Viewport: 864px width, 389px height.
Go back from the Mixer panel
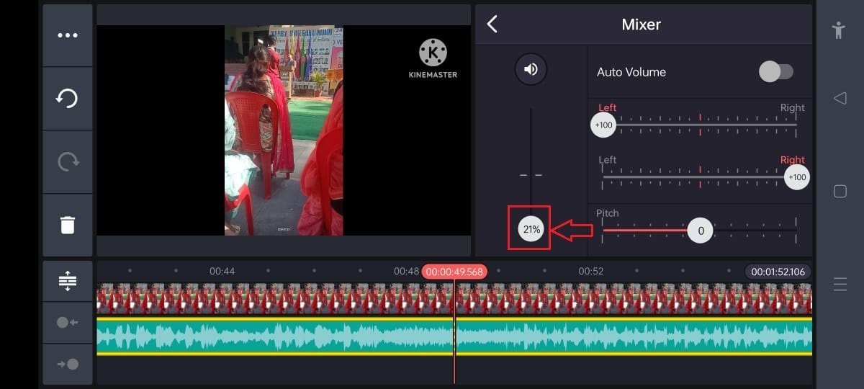(492, 24)
